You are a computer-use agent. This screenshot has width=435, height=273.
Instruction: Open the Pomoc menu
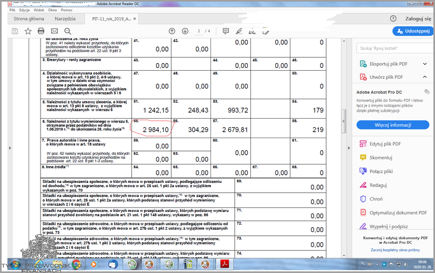(66, 10)
